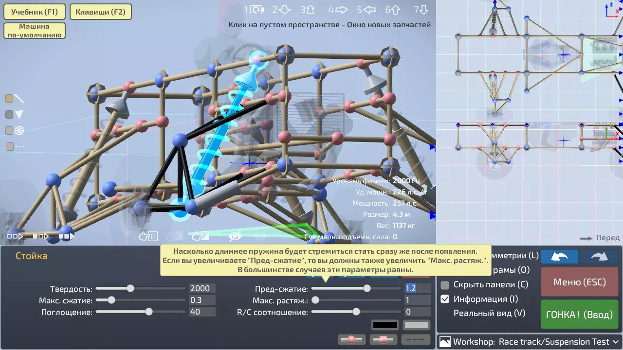
Task: Adjust the Пред-сжатие slider
Action: pos(356,288)
